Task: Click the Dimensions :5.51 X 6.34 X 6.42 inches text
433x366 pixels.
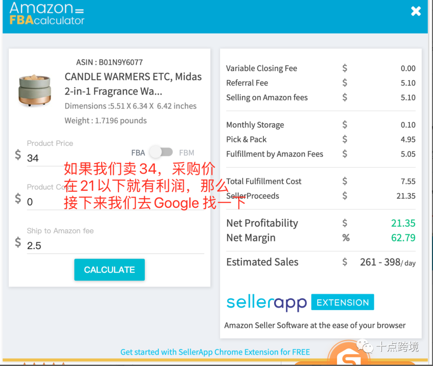Action: coord(130,106)
